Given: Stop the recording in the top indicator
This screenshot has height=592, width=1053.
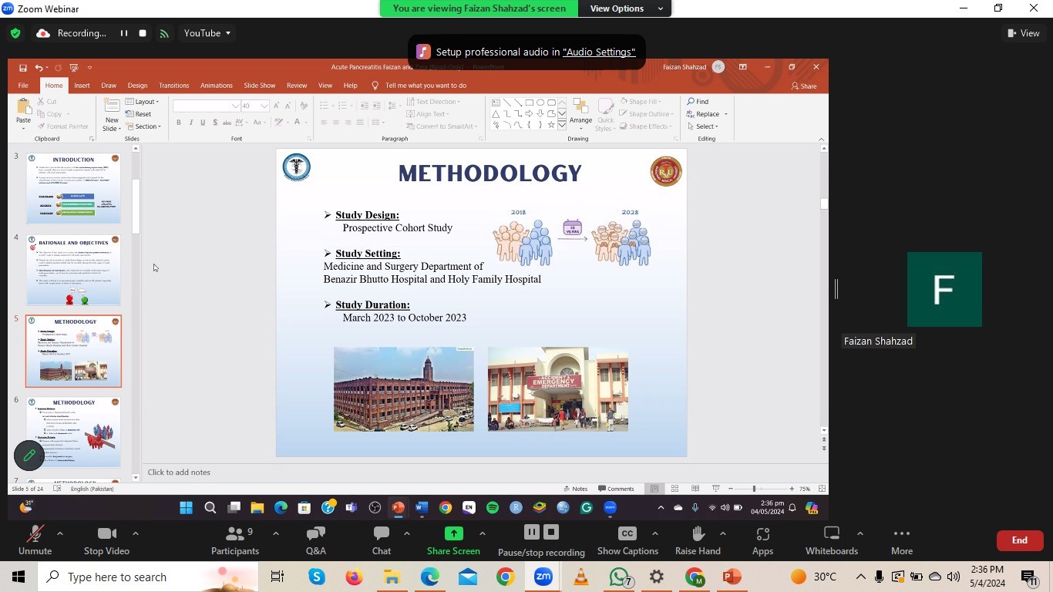Looking at the screenshot, I should point(143,33).
